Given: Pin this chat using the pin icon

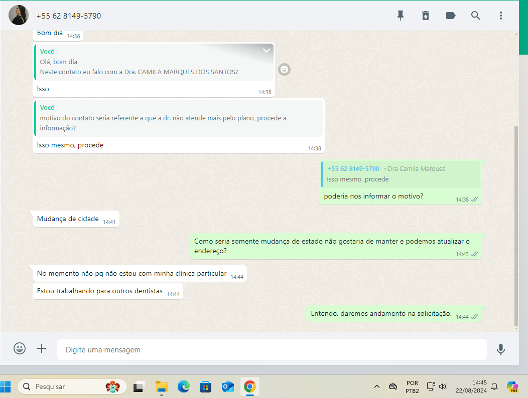Looking at the screenshot, I should pyautogui.click(x=401, y=16).
